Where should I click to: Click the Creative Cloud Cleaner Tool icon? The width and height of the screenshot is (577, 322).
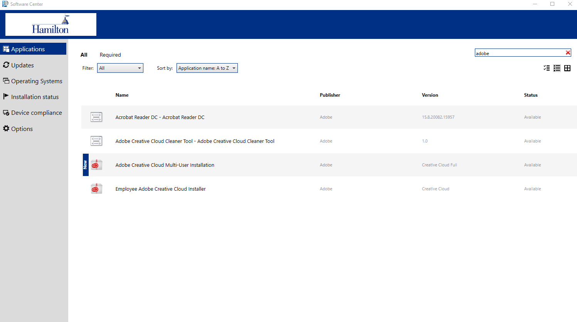point(96,141)
